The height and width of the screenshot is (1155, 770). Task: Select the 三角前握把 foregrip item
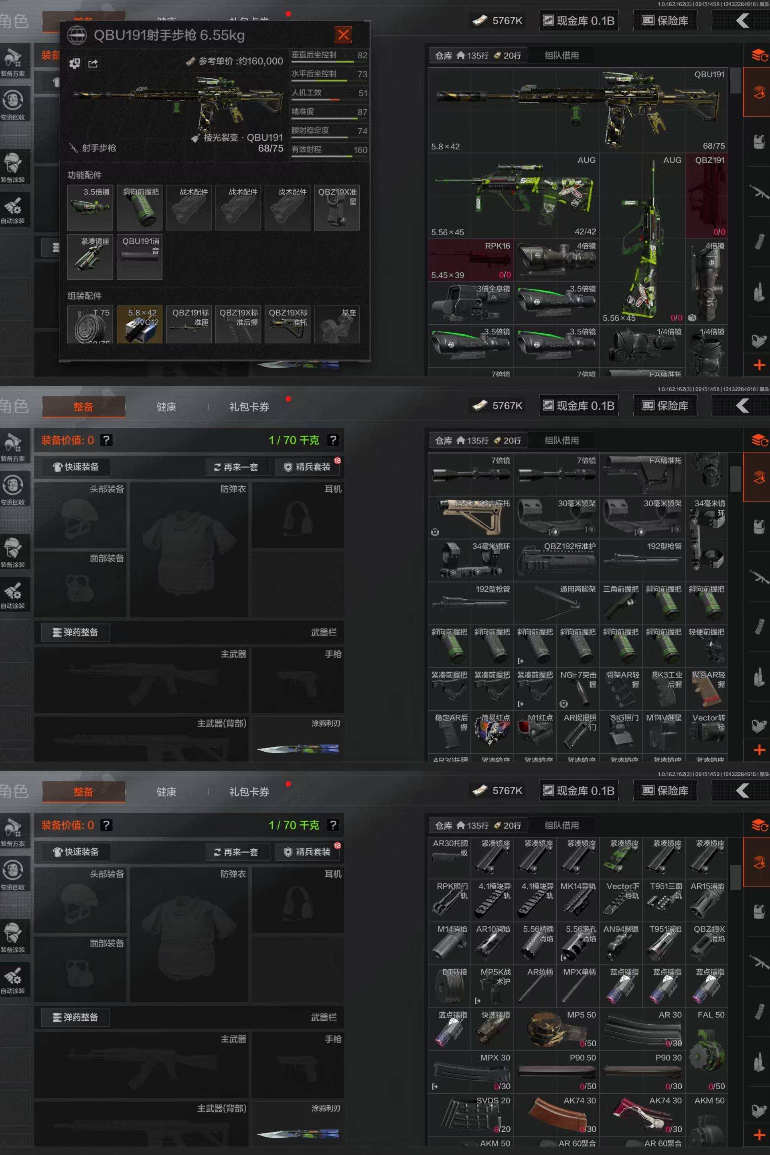621,603
